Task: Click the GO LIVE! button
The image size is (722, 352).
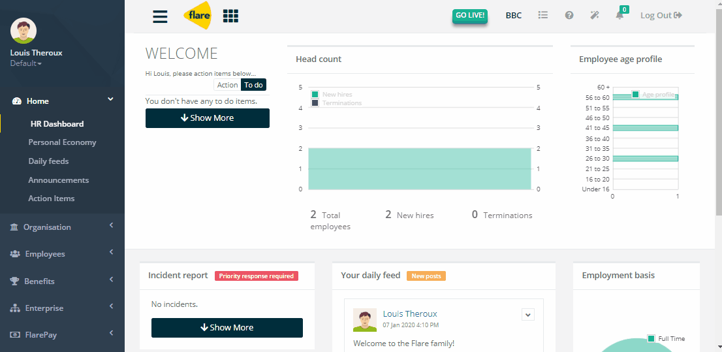Action: pyautogui.click(x=469, y=15)
